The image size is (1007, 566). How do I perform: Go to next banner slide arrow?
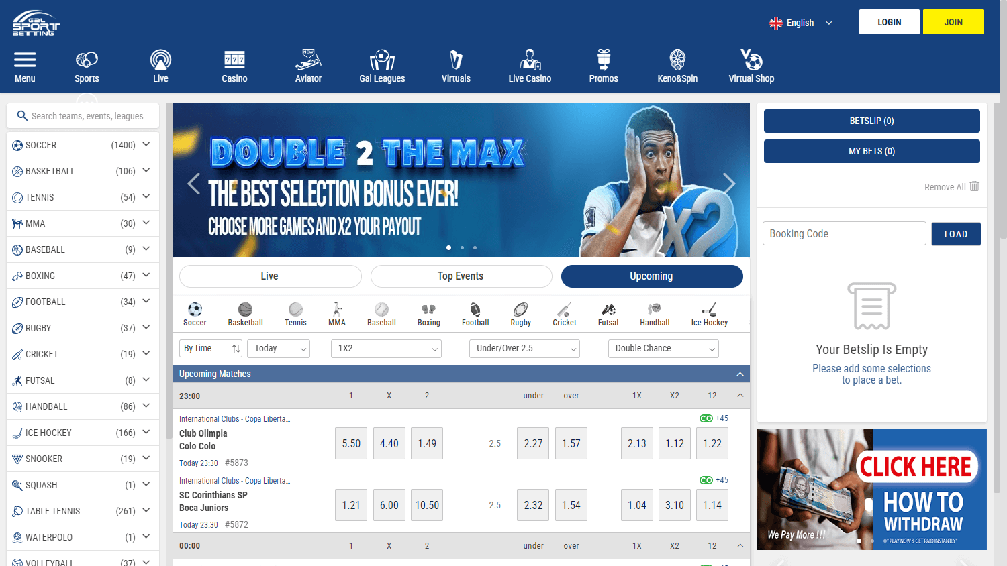point(729,183)
